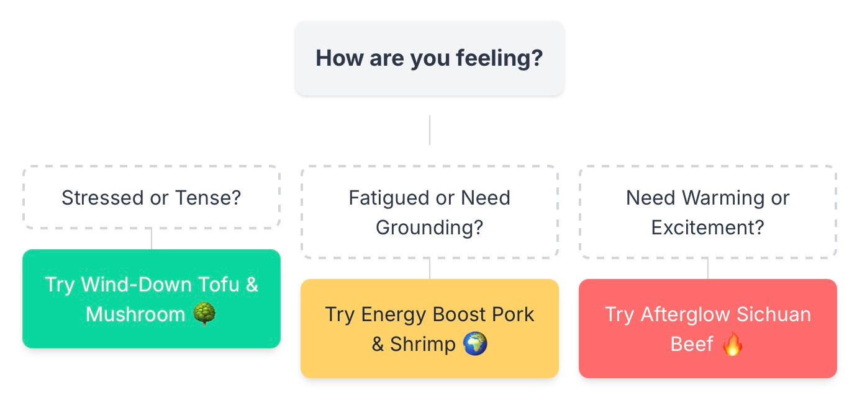Click the globe emoji on the yellow card

point(475,344)
